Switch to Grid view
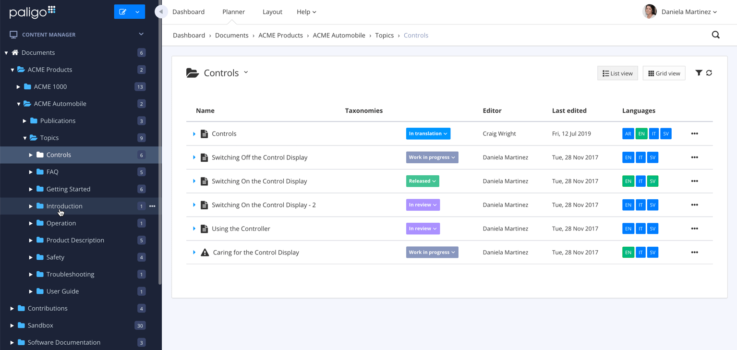 664,73
